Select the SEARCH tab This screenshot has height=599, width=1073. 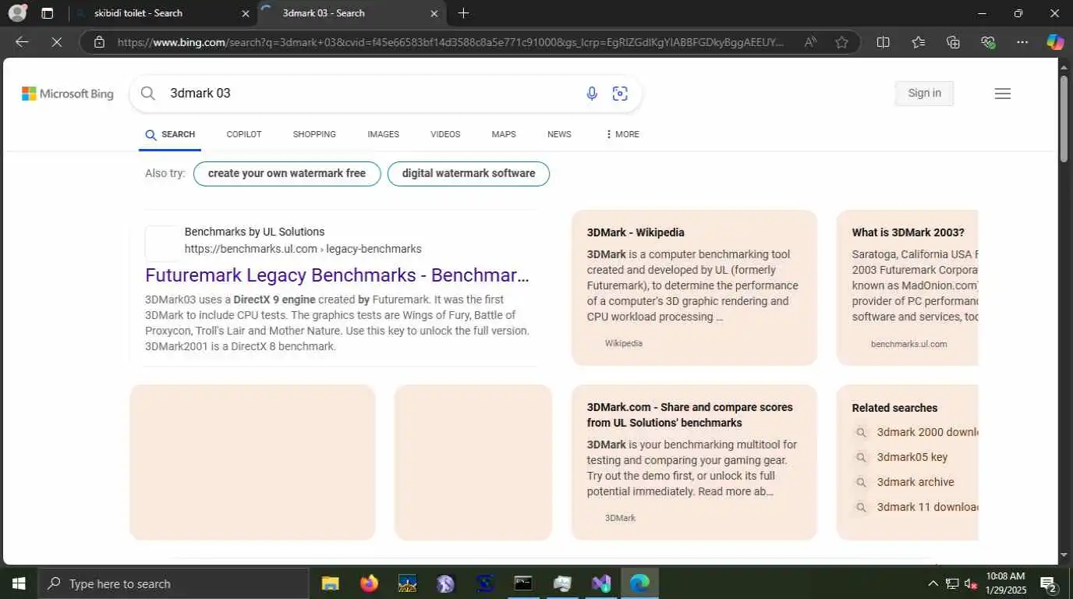pyautogui.click(x=170, y=134)
